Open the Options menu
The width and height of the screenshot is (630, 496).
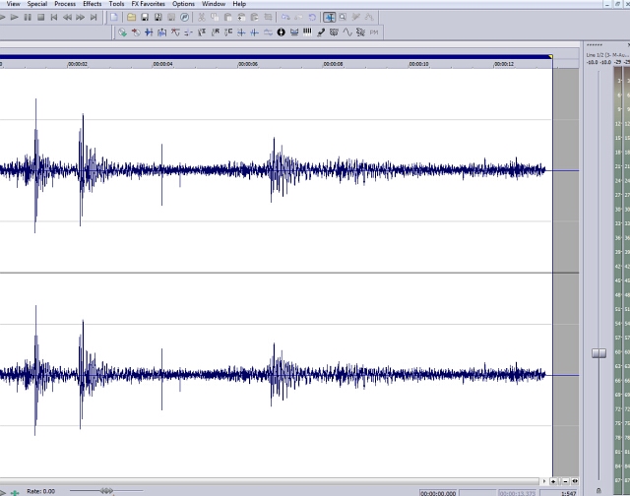183,4
